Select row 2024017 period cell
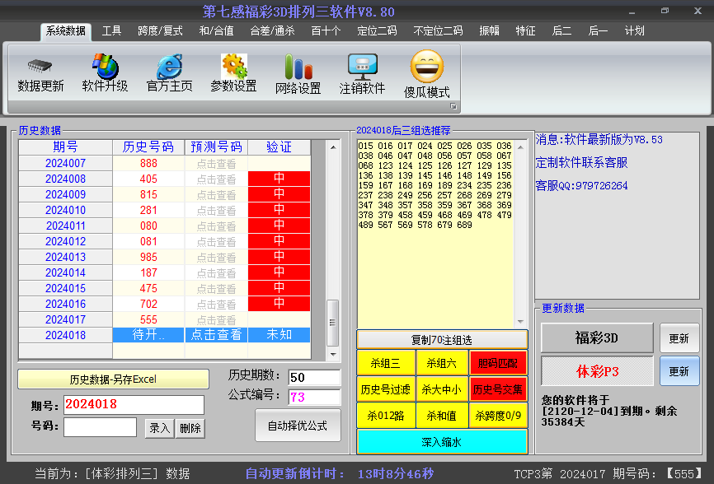Viewport: 714px width, 484px height. coord(66,319)
